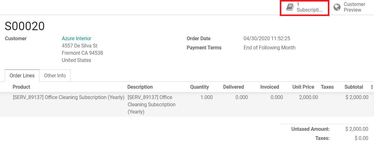Select the Office Cleaning Subscription product cell
Screen dimensions: 374x144
click(x=69, y=97)
